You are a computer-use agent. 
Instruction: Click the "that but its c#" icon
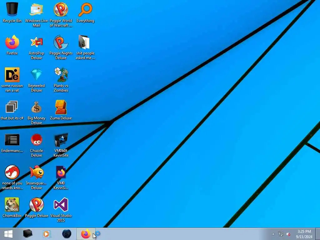(12, 110)
